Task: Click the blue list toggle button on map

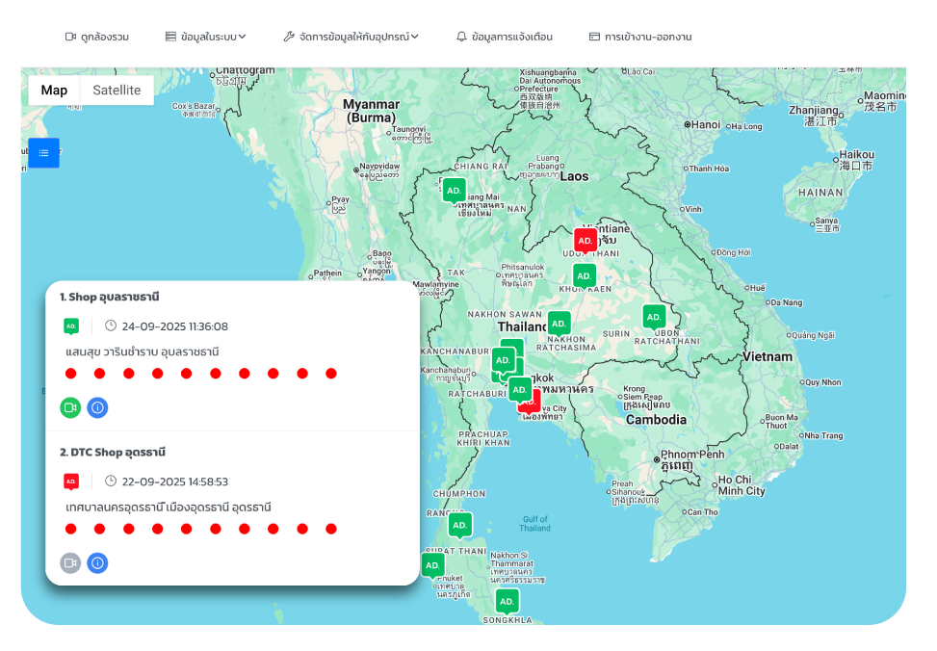Action: click(x=43, y=152)
